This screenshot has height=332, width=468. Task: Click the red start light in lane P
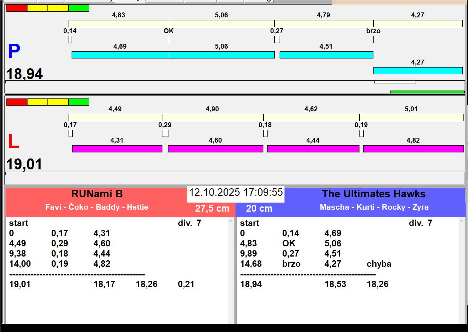point(17,8)
